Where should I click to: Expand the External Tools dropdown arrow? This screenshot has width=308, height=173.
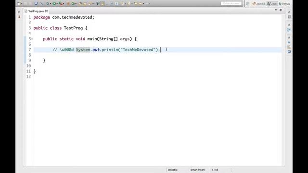point(64,3)
